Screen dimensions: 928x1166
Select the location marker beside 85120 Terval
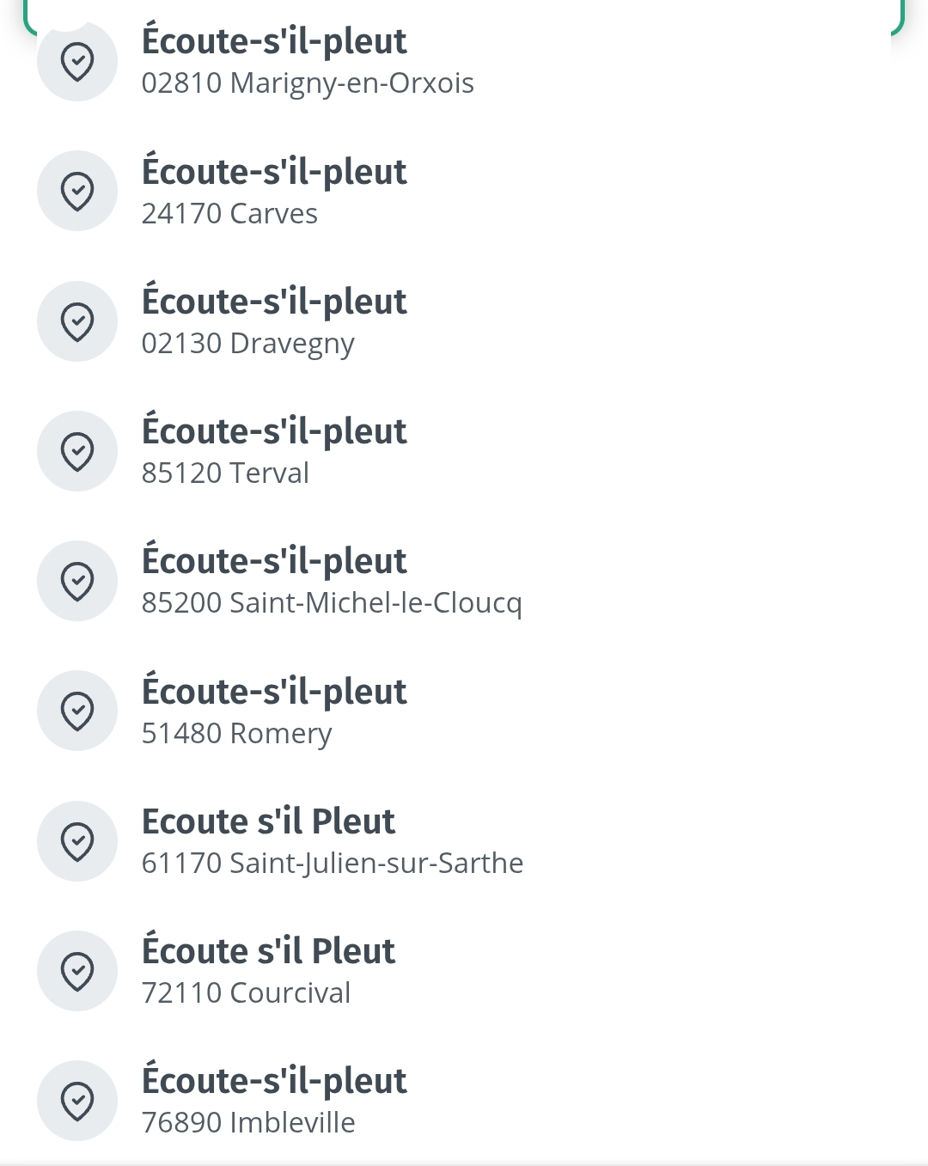(x=77, y=451)
